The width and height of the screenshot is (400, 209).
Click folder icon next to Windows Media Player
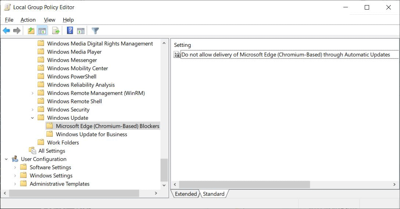(x=41, y=52)
